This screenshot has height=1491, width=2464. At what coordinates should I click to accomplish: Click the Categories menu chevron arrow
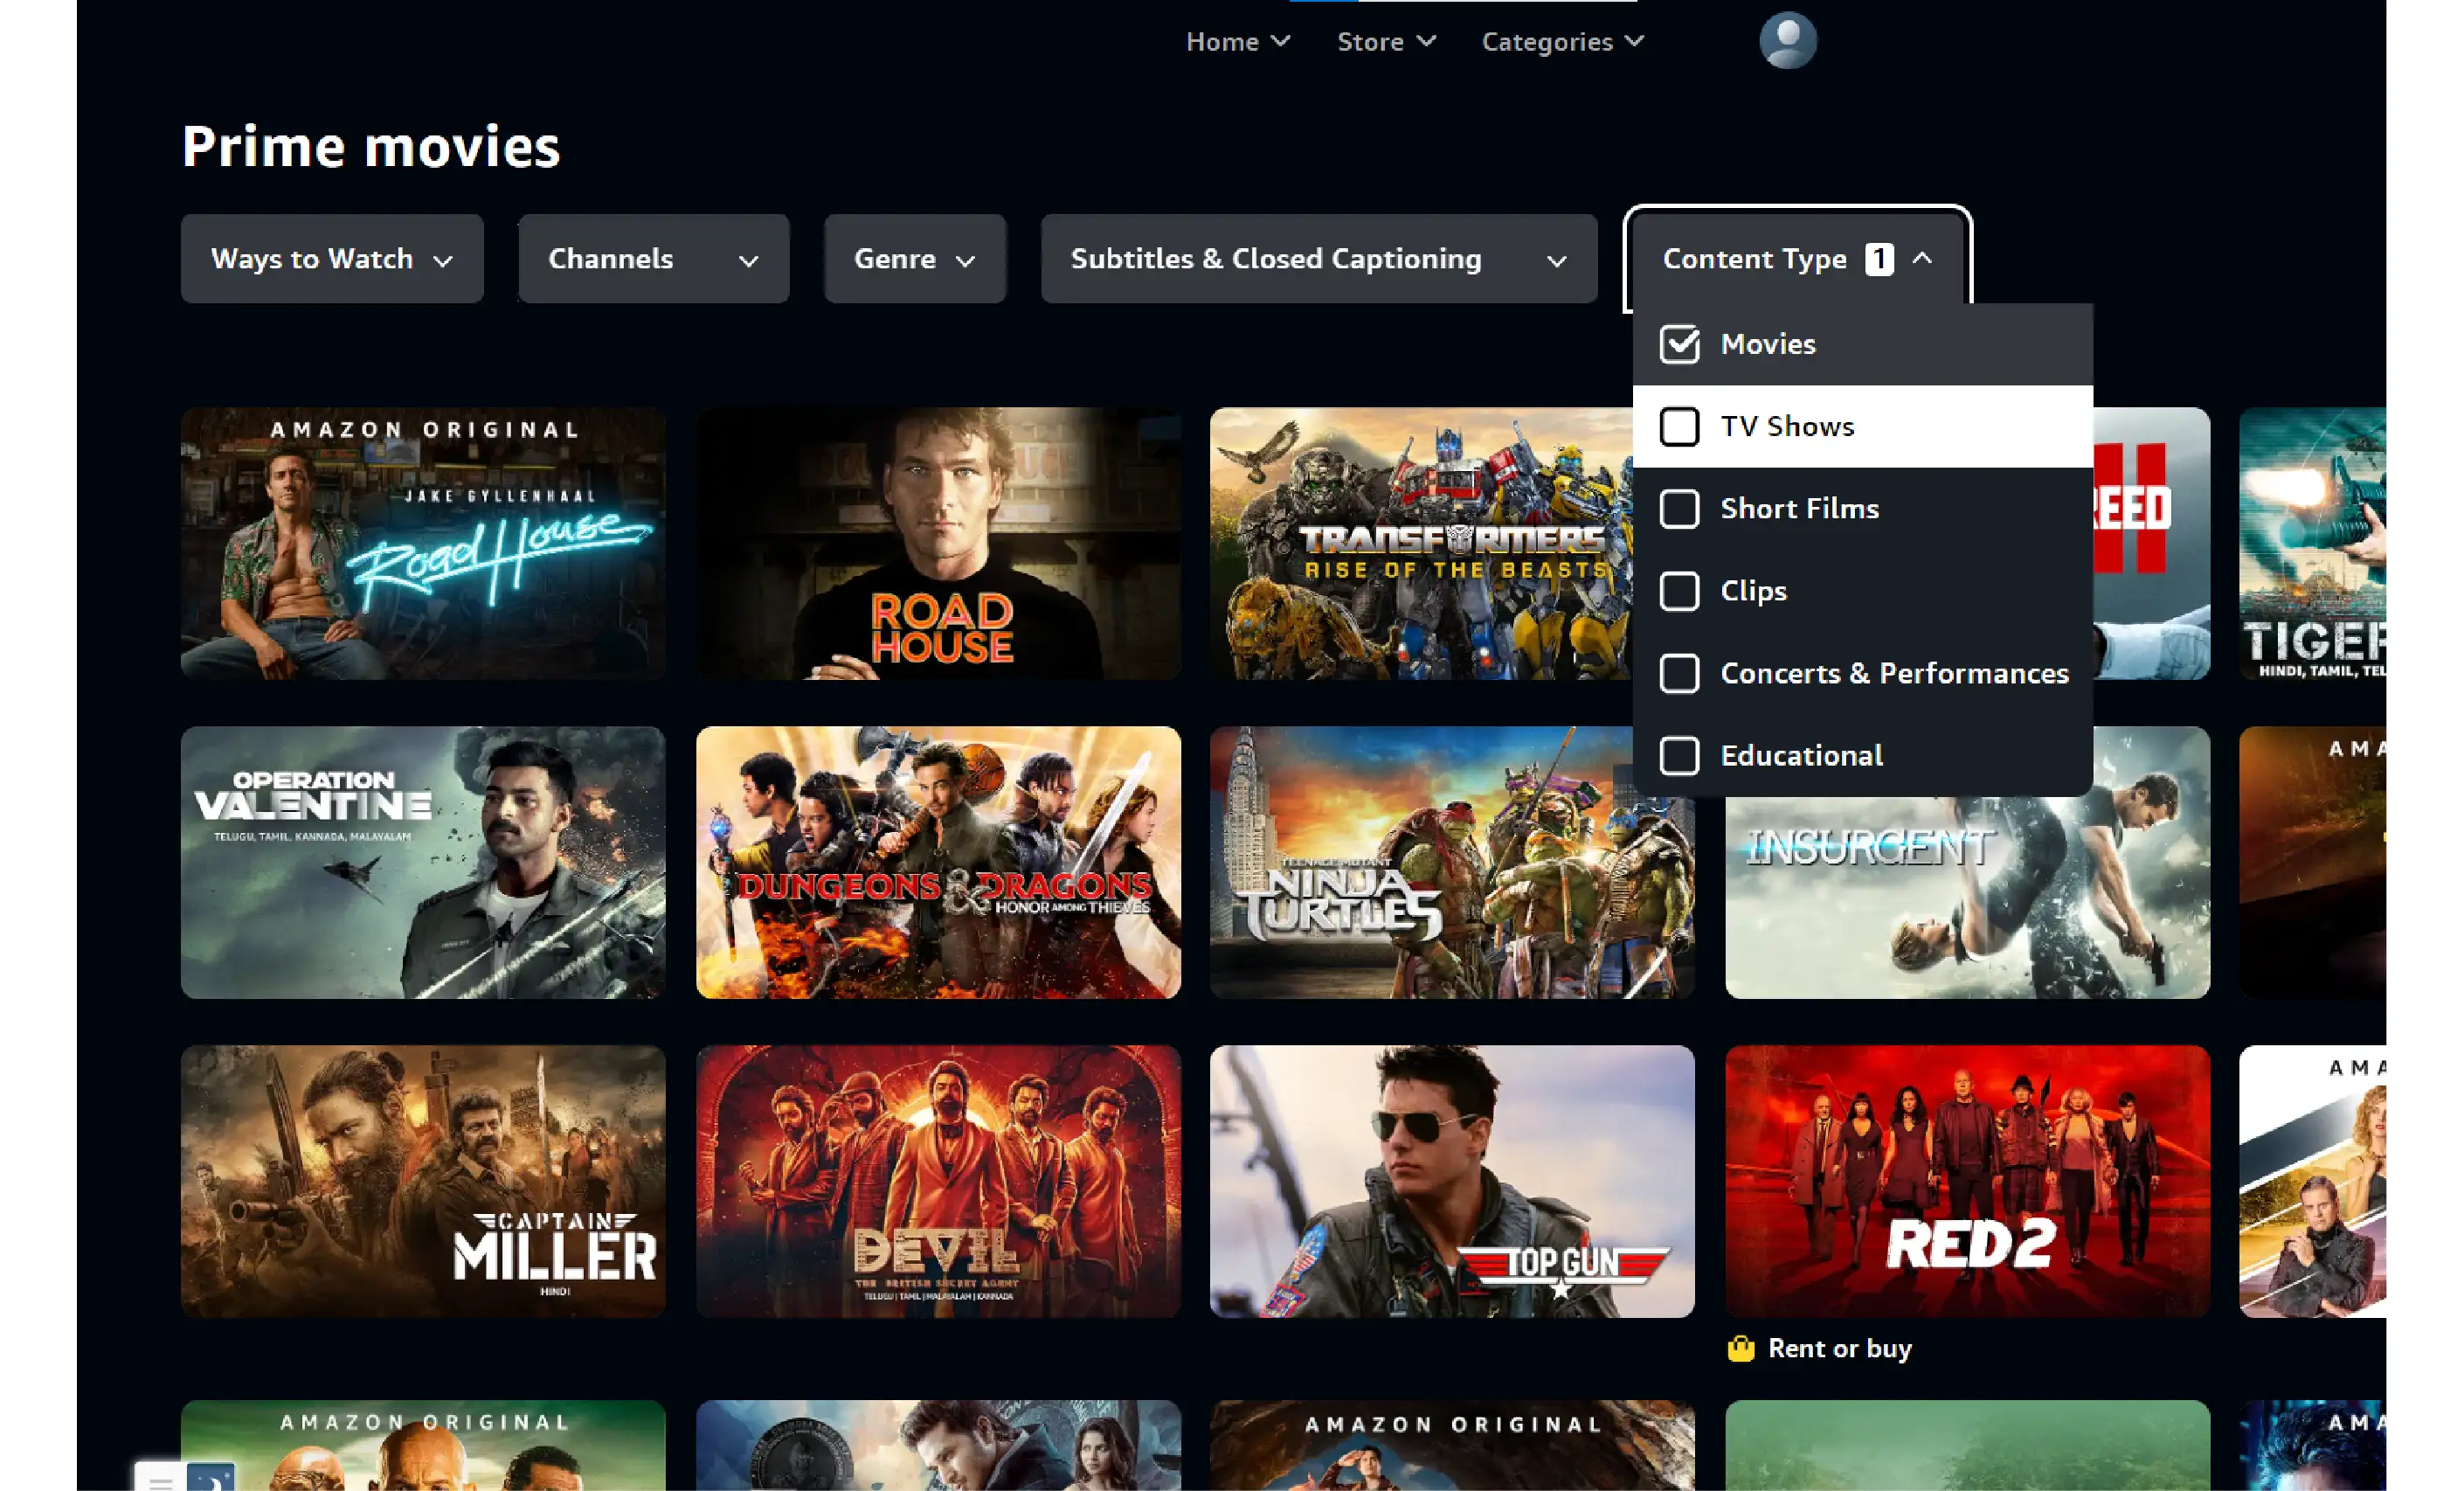tap(1634, 41)
